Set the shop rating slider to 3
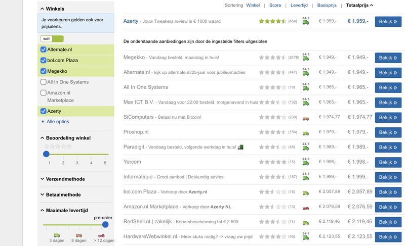405x246 pixels. 77,154
